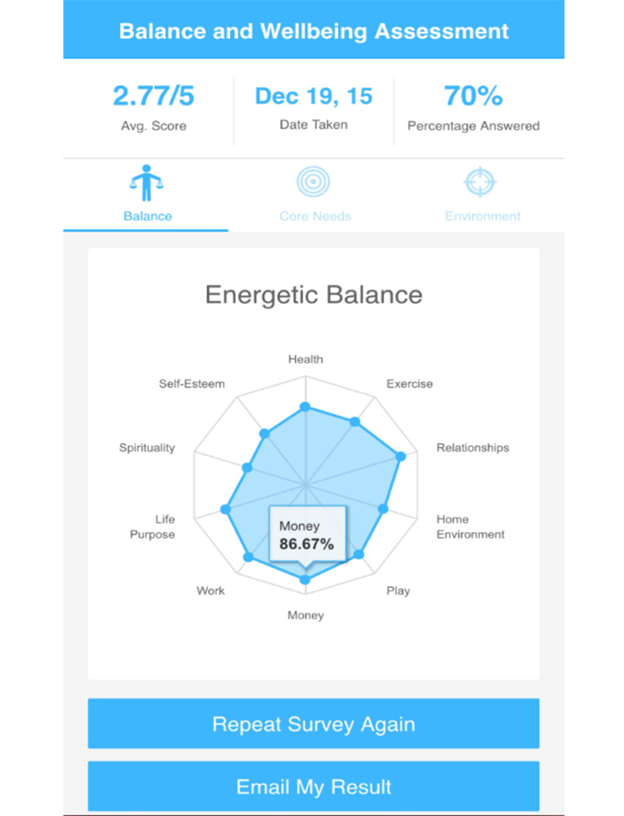Select the Balance scales icon
The height and width of the screenshot is (816, 624).
(x=145, y=185)
